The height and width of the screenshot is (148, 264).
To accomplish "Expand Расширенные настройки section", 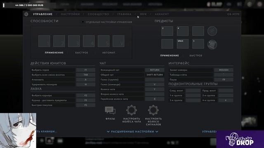I will (132, 132).
